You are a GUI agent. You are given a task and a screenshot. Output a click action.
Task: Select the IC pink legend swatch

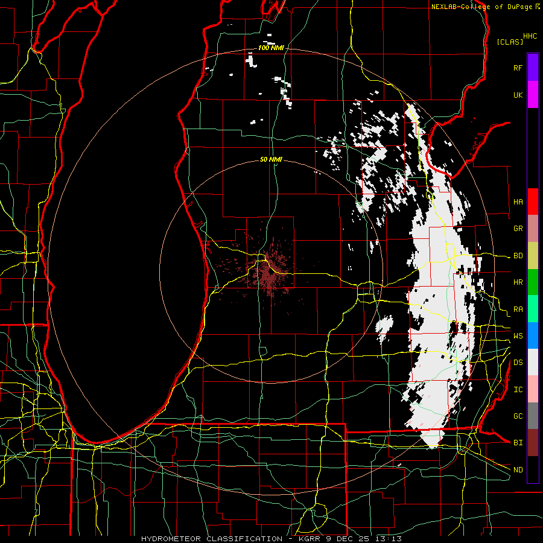(533, 389)
